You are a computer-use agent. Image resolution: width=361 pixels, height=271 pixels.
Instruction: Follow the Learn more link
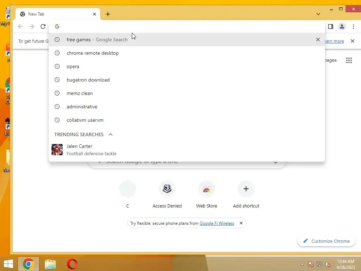pos(334,41)
